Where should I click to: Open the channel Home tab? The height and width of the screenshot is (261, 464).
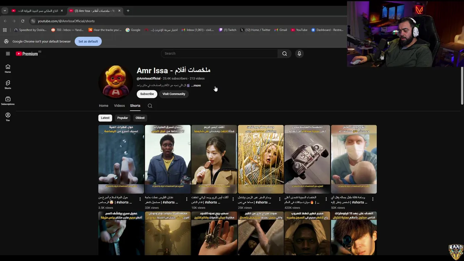pyautogui.click(x=104, y=106)
